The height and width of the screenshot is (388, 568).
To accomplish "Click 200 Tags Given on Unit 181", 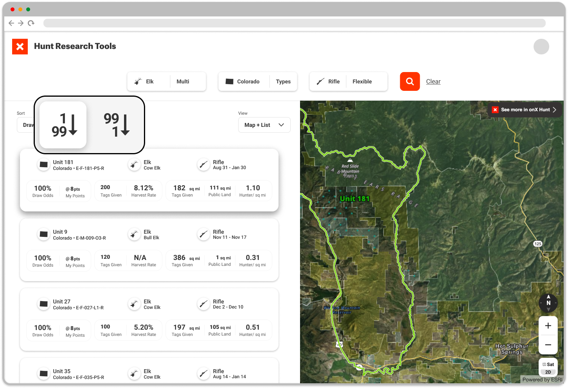I will 111,191.
